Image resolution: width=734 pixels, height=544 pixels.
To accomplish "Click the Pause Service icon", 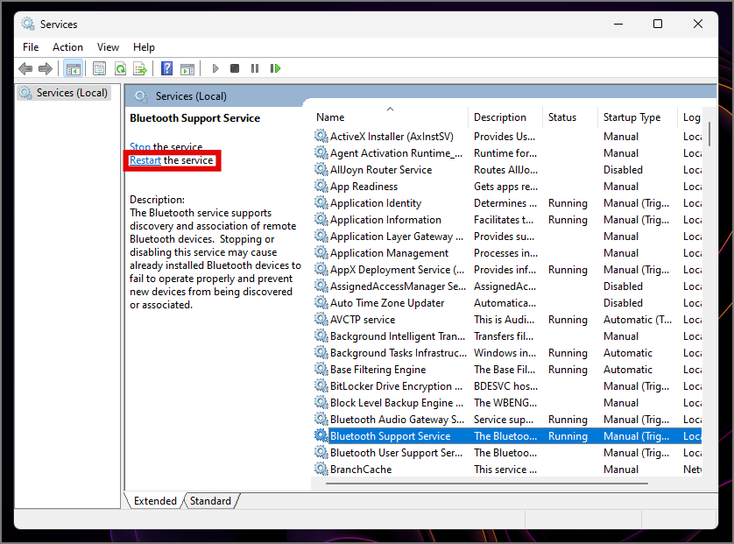I will [255, 69].
